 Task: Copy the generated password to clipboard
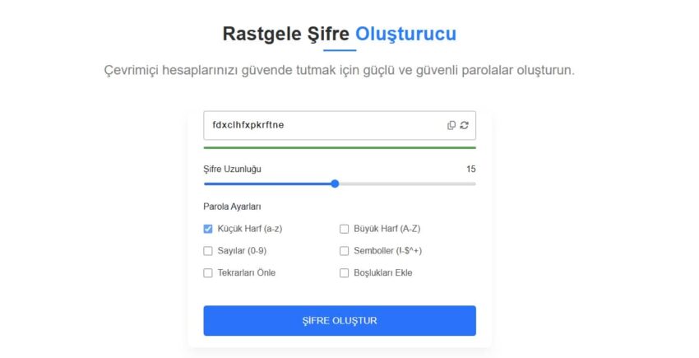point(451,125)
